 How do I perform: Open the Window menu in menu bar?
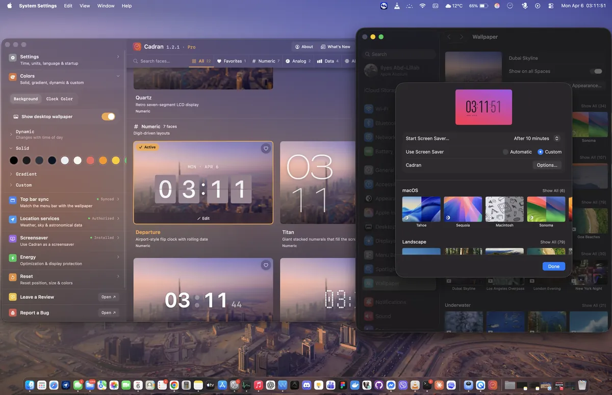[x=106, y=6]
